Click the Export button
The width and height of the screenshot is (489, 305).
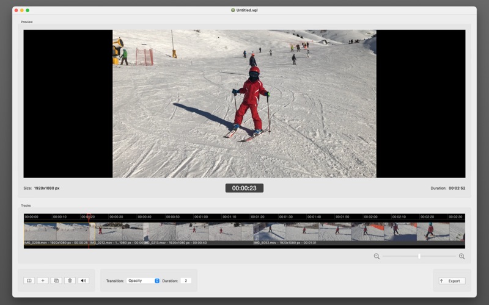pos(452,281)
